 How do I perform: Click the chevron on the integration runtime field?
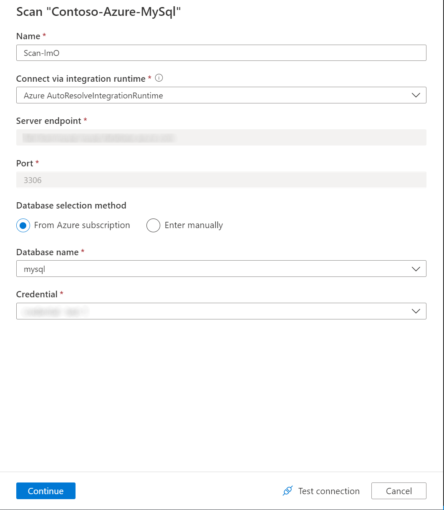[416, 95]
